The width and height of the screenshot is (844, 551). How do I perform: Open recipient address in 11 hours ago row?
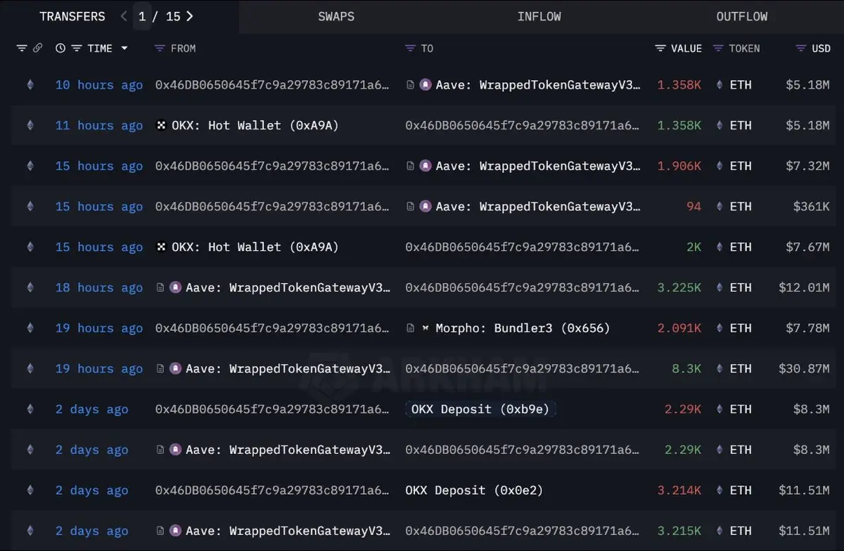click(x=523, y=126)
